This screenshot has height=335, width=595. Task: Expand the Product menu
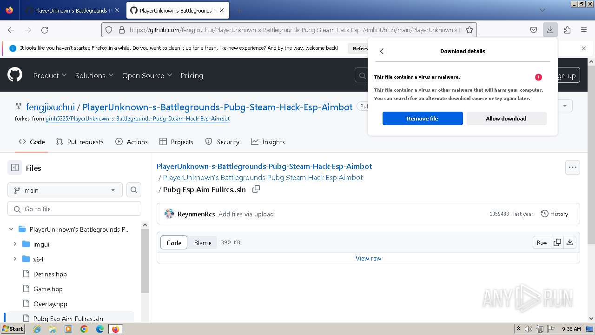pyautogui.click(x=50, y=75)
